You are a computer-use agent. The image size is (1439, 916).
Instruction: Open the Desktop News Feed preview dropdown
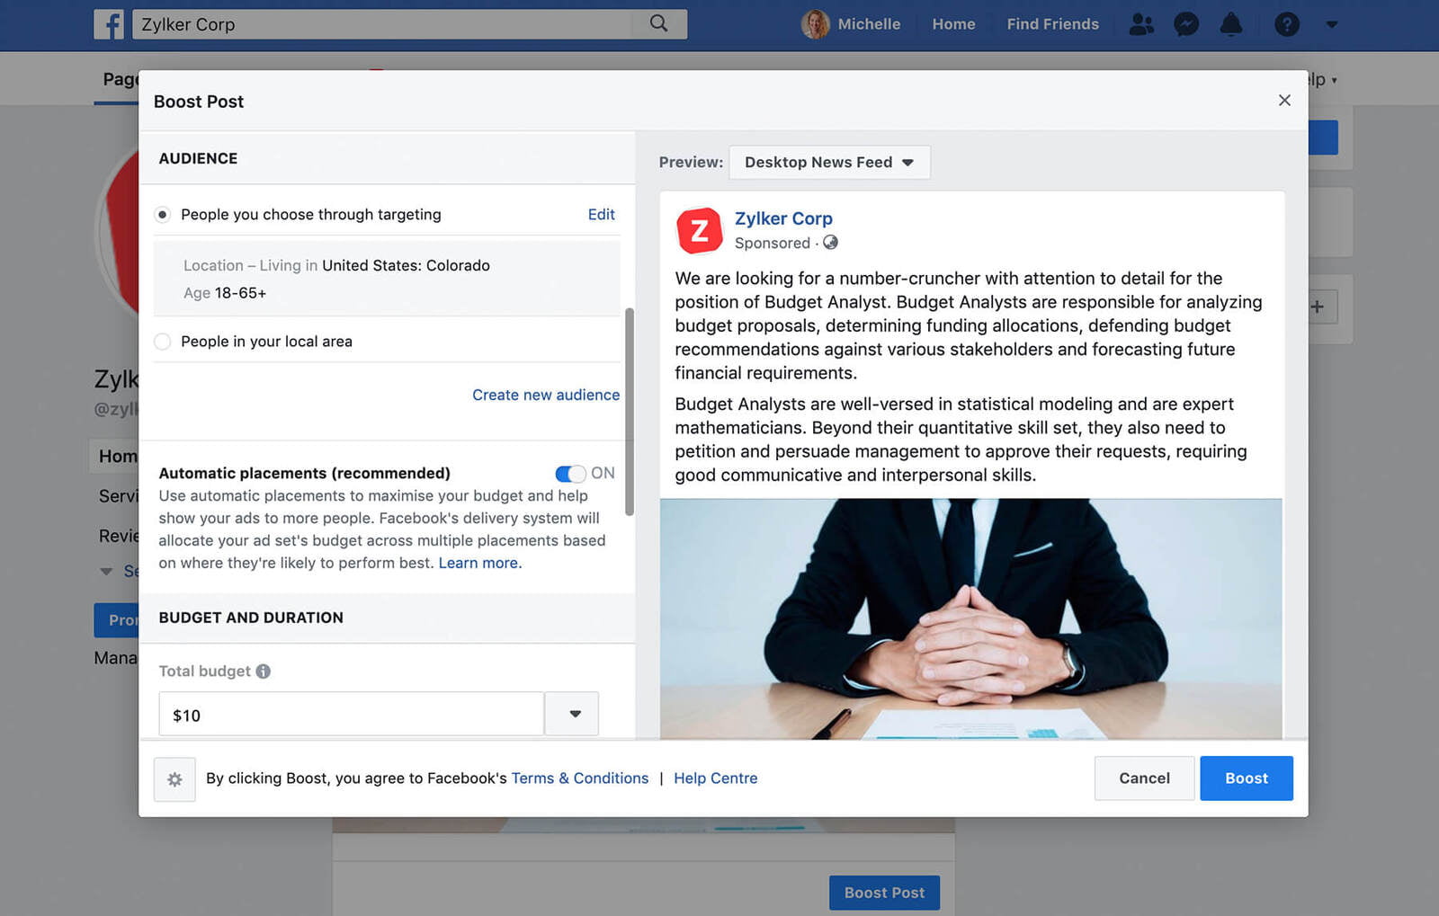[828, 163]
